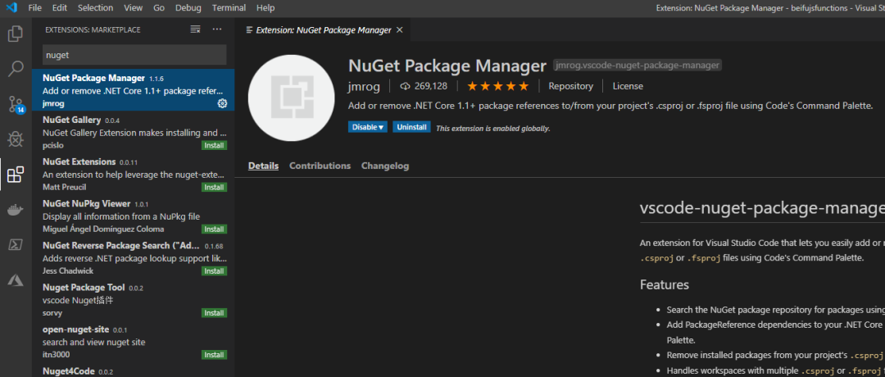Open the Terminal menu

click(x=229, y=7)
